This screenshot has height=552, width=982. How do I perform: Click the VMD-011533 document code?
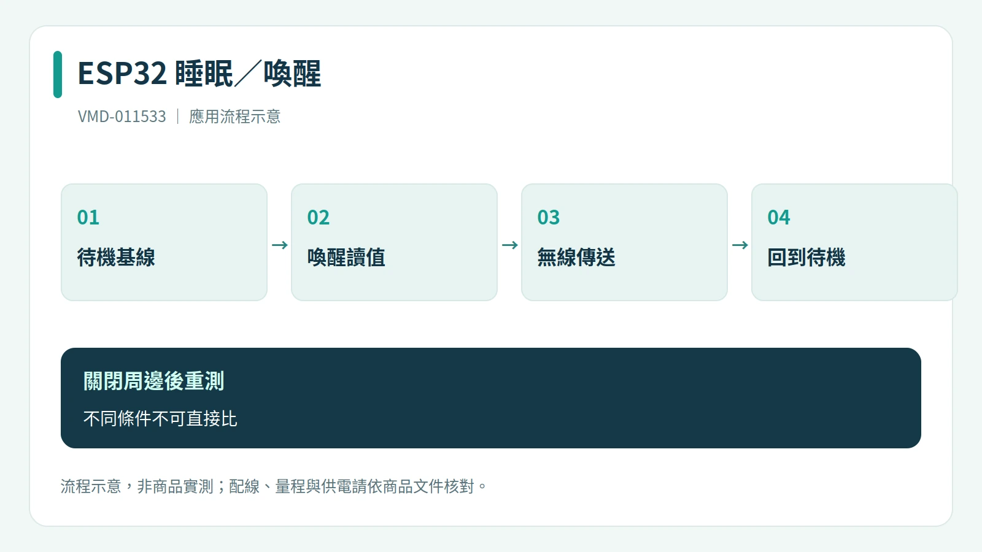pos(122,117)
